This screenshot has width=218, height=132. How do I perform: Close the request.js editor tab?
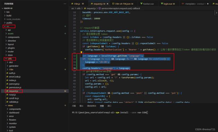107,4
